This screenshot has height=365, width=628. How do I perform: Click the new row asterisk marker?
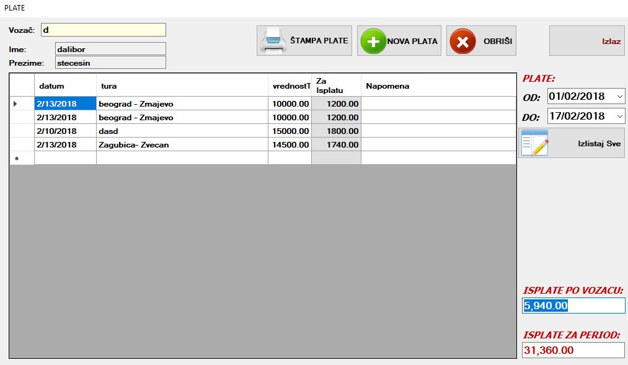pyautogui.click(x=17, y=159)
